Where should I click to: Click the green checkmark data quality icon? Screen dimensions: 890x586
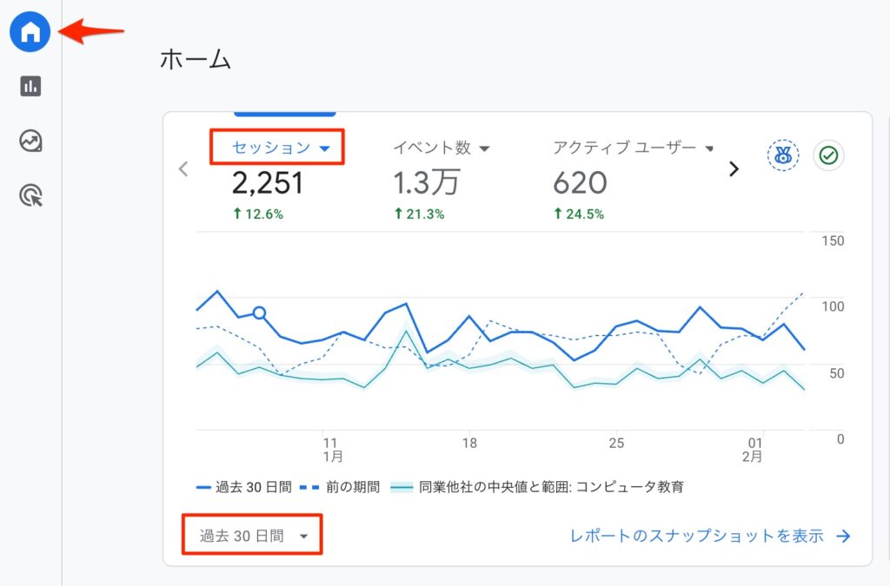click(828, 156)
